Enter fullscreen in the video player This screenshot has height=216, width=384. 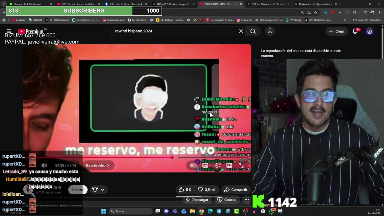241,165
